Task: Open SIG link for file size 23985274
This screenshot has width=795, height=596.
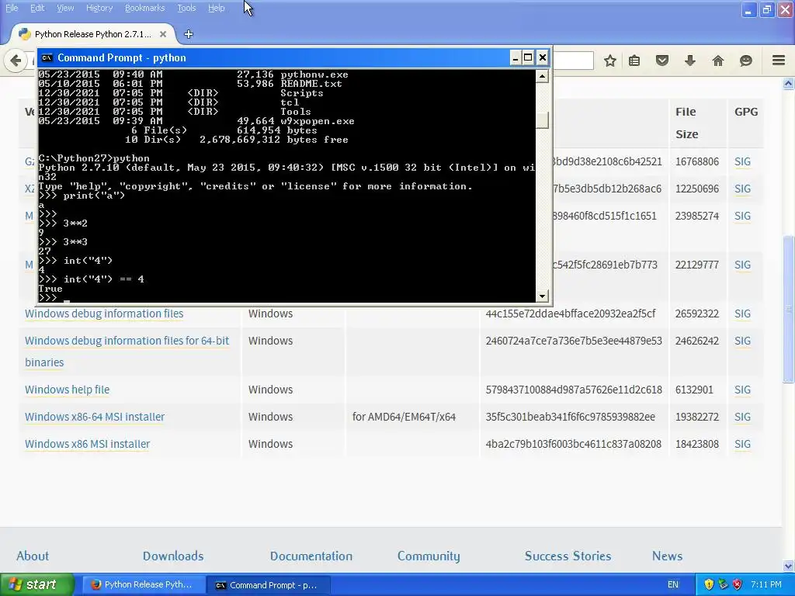Action: tap(742, 216)
